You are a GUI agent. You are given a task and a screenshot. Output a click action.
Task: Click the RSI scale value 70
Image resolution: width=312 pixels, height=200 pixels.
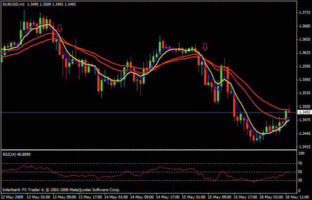tap(300, 163)
